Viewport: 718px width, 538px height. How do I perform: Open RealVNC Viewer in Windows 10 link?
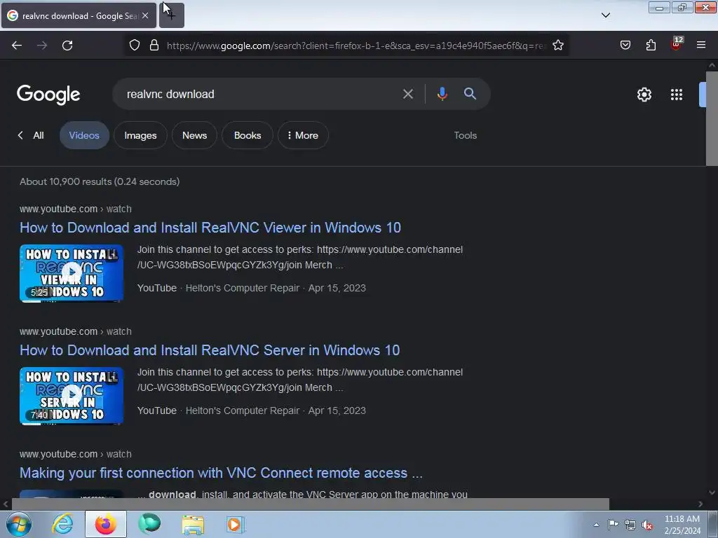tap(210, 228)
